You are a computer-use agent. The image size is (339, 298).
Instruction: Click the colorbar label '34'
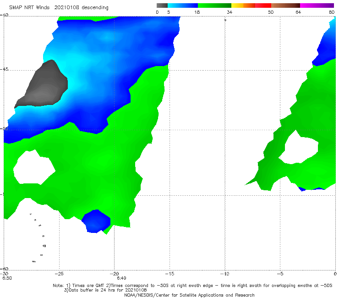tap(230, 12)
